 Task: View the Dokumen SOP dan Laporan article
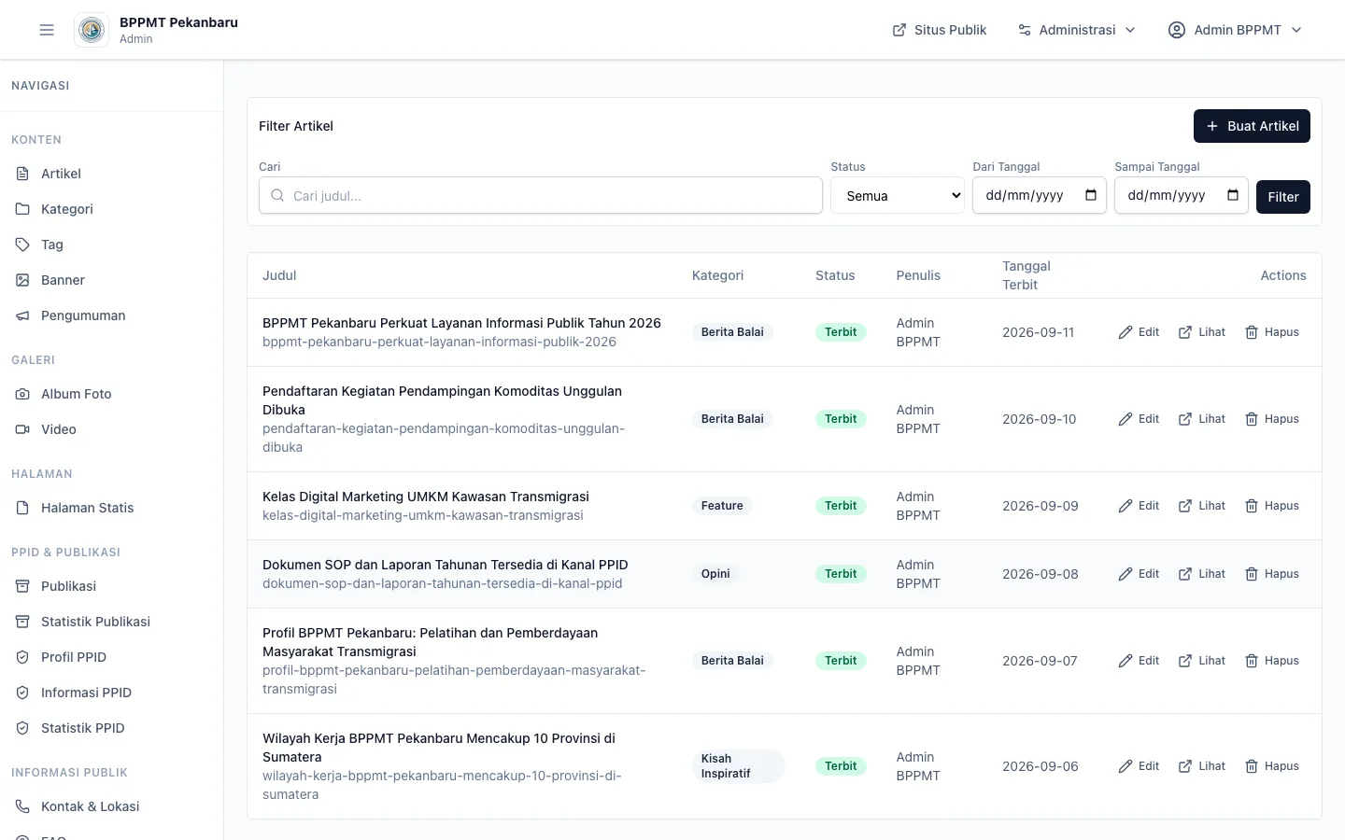(x=1202, y=574)
